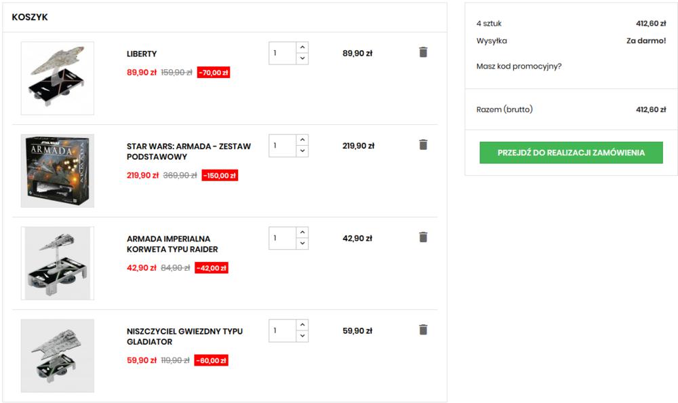Click the Armada box thumbnail image
Image resolution: width=678 pixels, height=403 pixels.
click(x=58, y=170)
